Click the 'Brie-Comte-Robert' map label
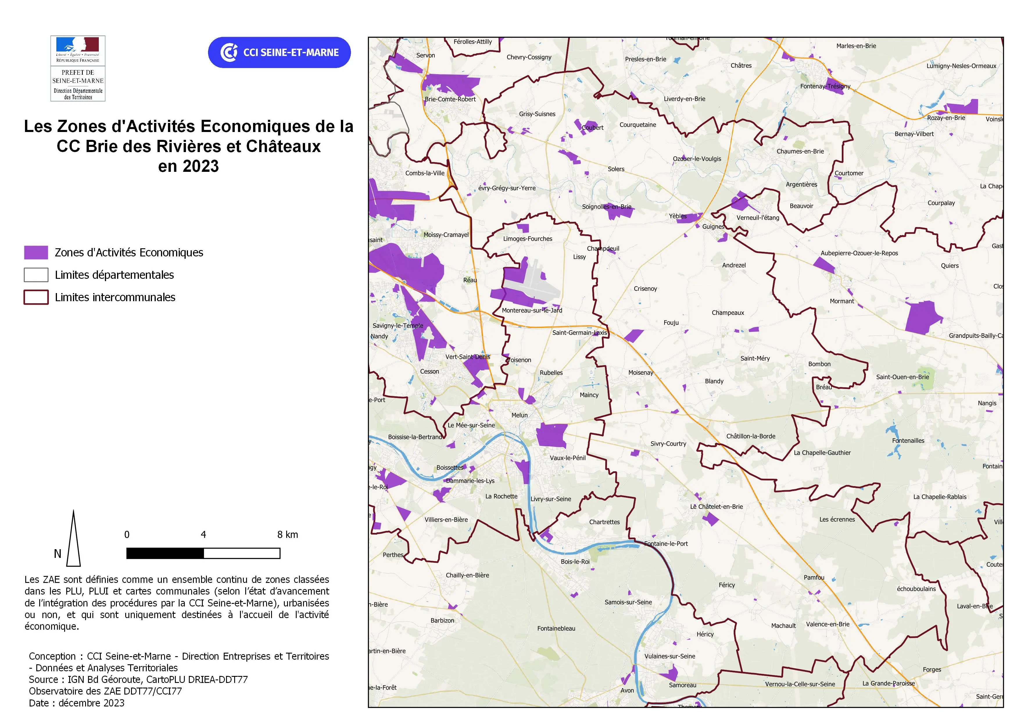The image size is (1019, 721). click(450, 99)
